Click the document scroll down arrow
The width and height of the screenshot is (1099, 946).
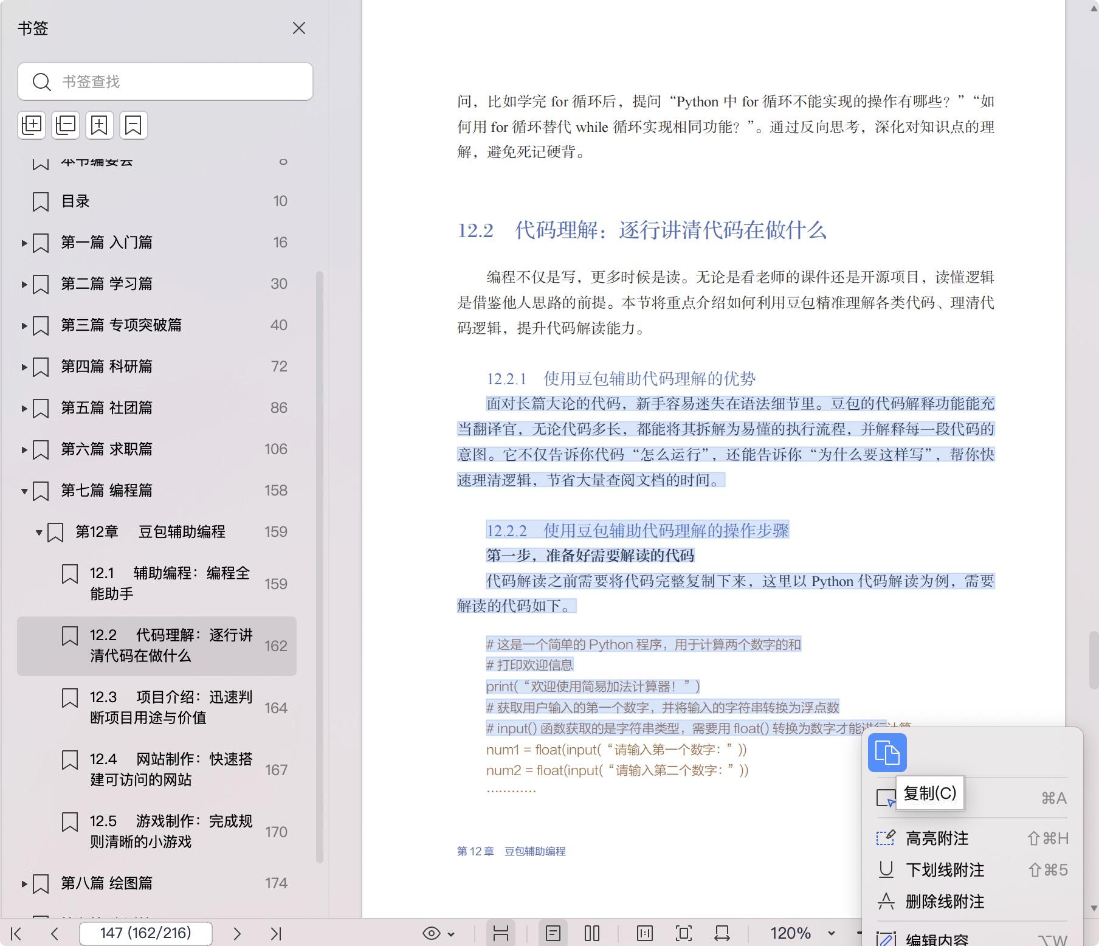point(1094,908)
